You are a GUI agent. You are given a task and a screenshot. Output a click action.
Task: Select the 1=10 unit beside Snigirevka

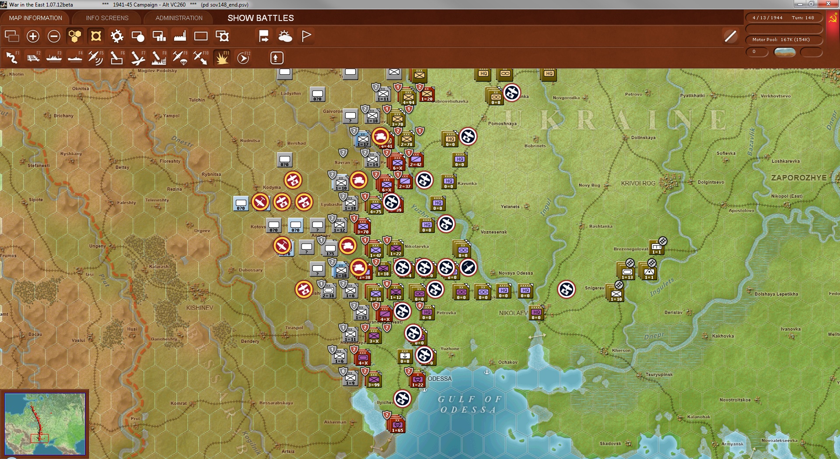(x=616, y=294)
